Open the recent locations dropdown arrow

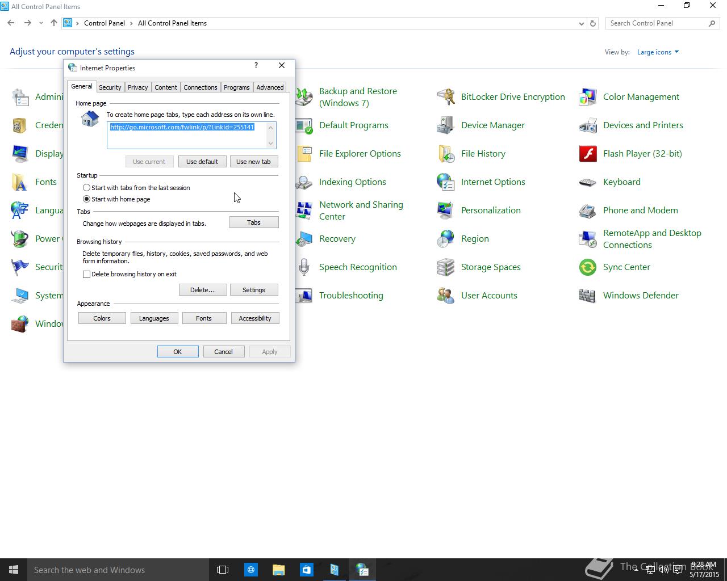coord(41,23)
